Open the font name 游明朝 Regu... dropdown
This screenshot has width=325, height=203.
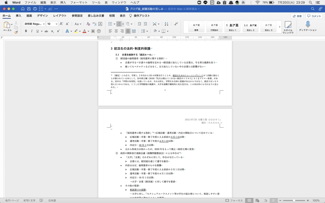34,24
